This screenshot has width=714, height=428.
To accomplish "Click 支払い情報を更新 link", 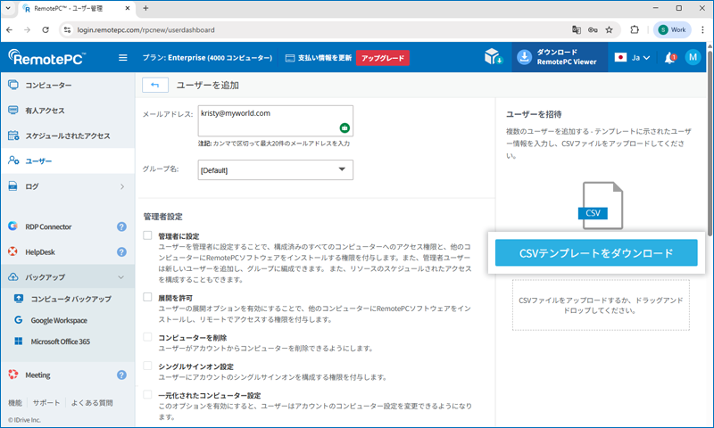I will point(325,58).
